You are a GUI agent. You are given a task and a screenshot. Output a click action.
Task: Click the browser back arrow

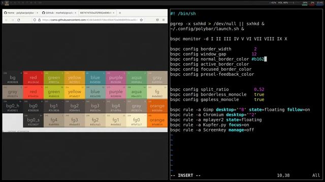coord(7,20)
